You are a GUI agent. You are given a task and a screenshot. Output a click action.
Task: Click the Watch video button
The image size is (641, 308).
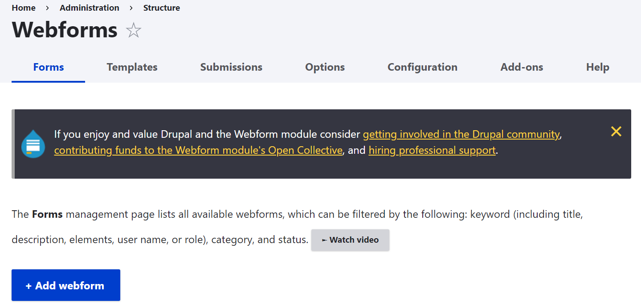coord(350,240)
